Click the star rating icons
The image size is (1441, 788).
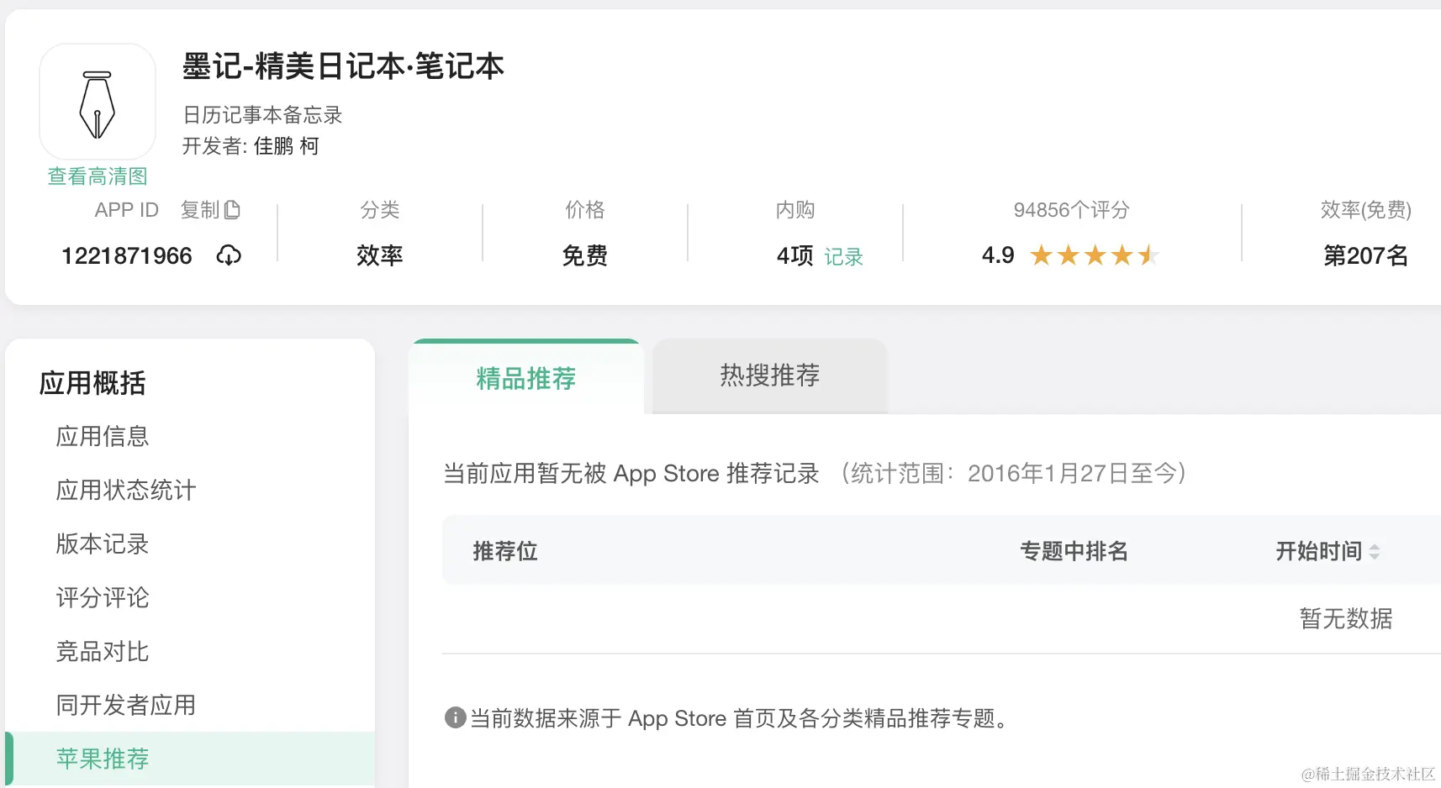(1095, 255)
